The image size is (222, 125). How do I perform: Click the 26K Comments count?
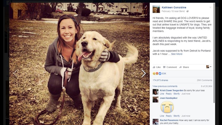(205, 80)
